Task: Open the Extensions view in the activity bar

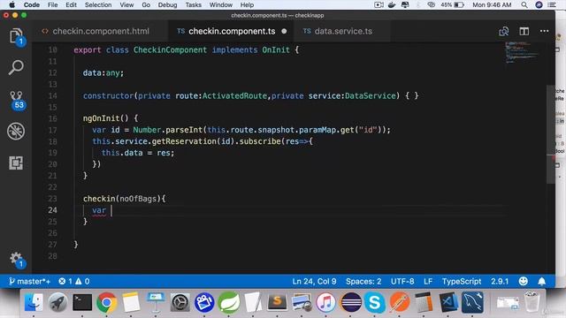Action: pyautogui.click(x=16, y=163)
